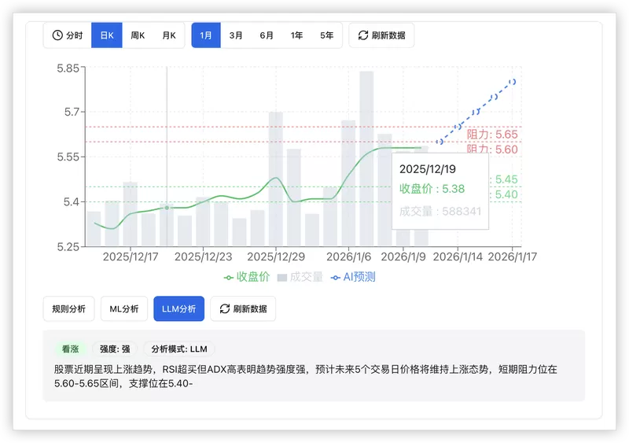Click the 强度: 强 tag
Image resolution: width=629 pixels, height=443 pixels.
(115, 349)
